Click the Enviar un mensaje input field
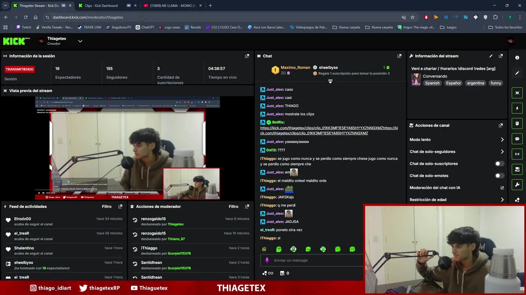Screen dimensions: 526x295 tap(312, 260)
